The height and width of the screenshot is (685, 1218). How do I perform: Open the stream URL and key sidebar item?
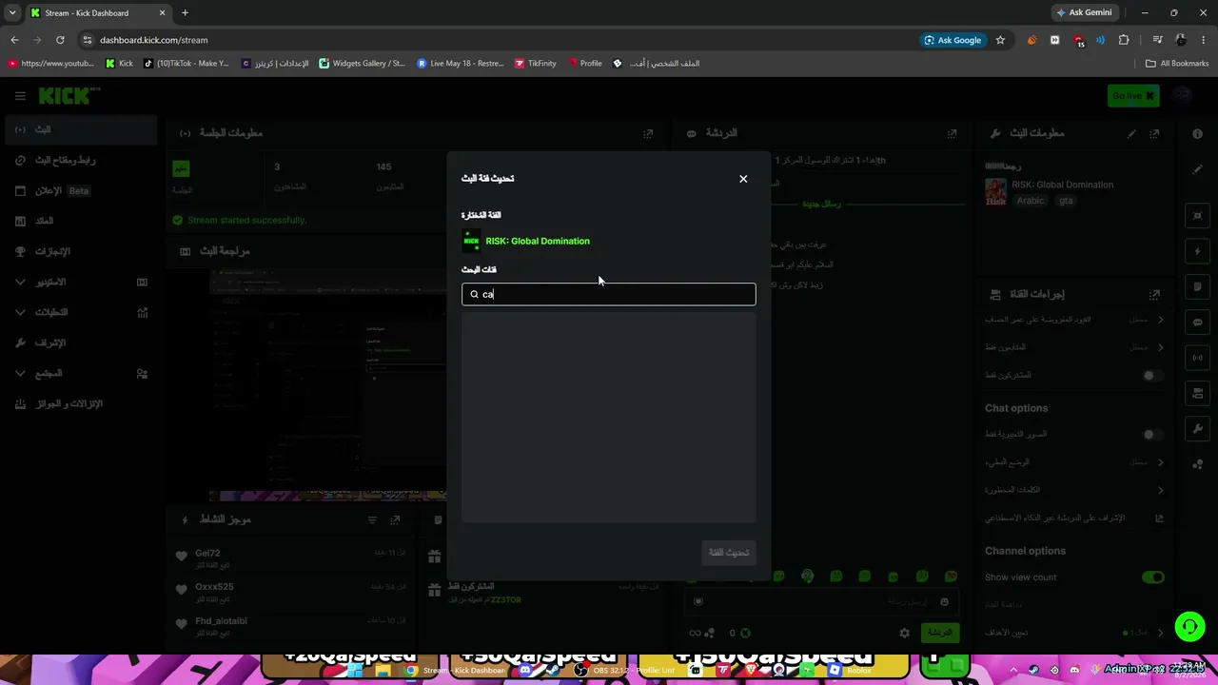pyautogui.click(x=80, y=160)
